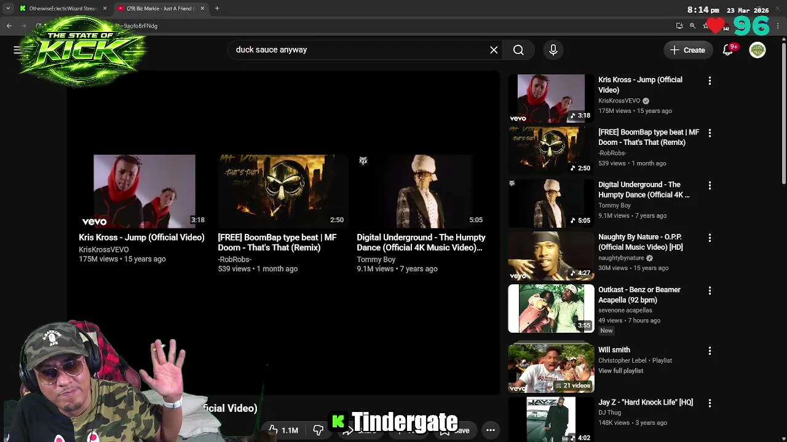Close the Biz Markie YouTube tab
Viewport: 787px width, 442px height.
click(202, 9)
